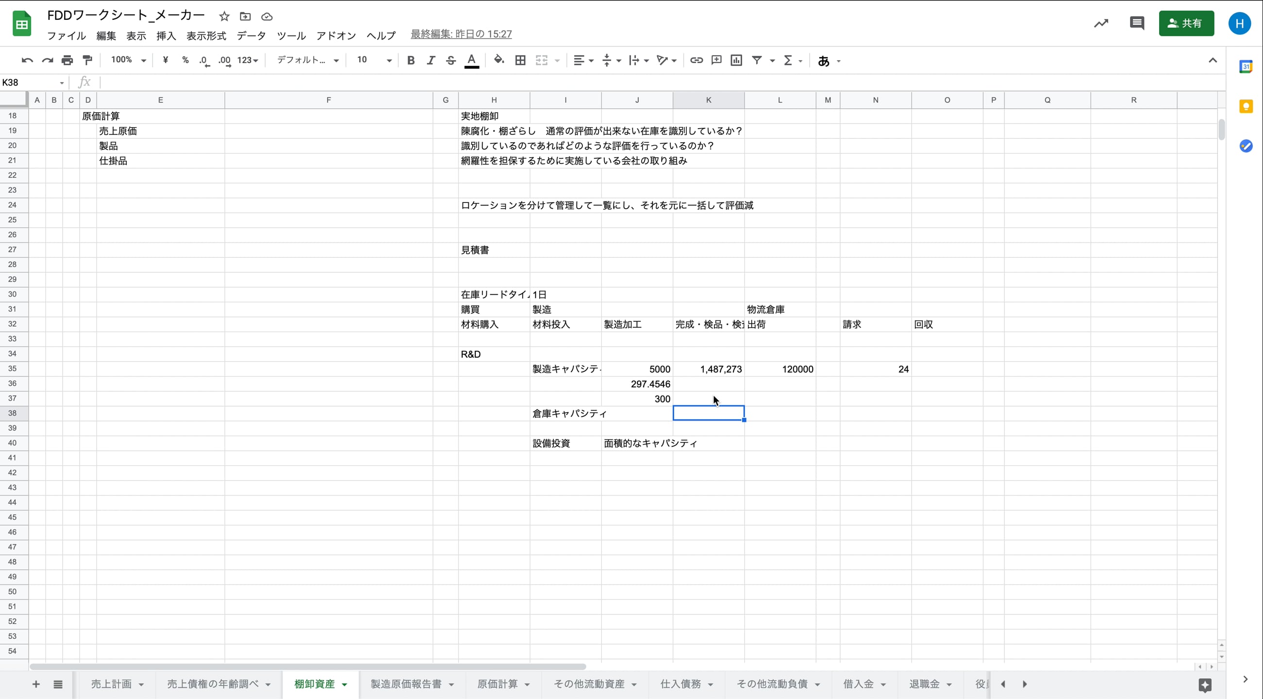Open the text color picker
1263x699 pixels.
pos(471,60)
